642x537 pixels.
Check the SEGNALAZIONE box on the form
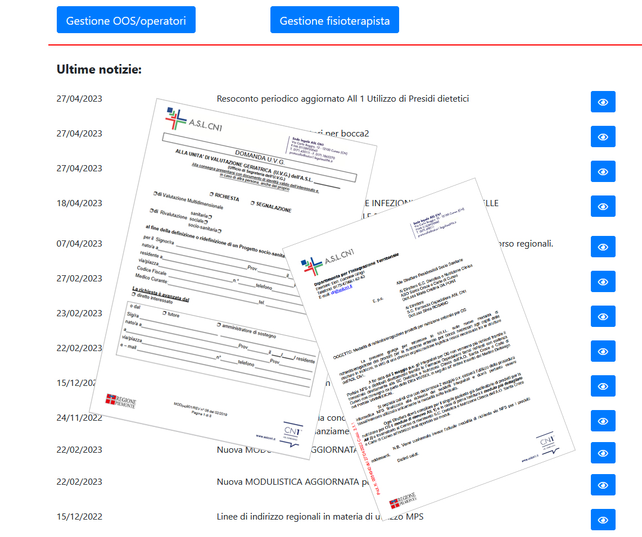pyautogui.click(x=252, y=203)
